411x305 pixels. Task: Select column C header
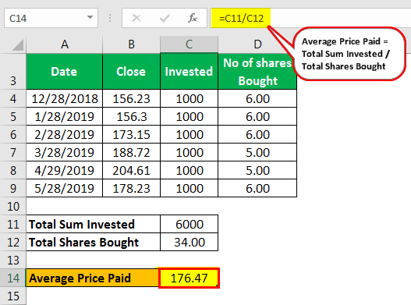pyautogui.click(x=189, y=44)
